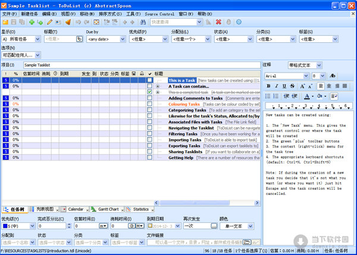Insert a numbered list in comments
357x255 pixels.
[x=276, y=96]
